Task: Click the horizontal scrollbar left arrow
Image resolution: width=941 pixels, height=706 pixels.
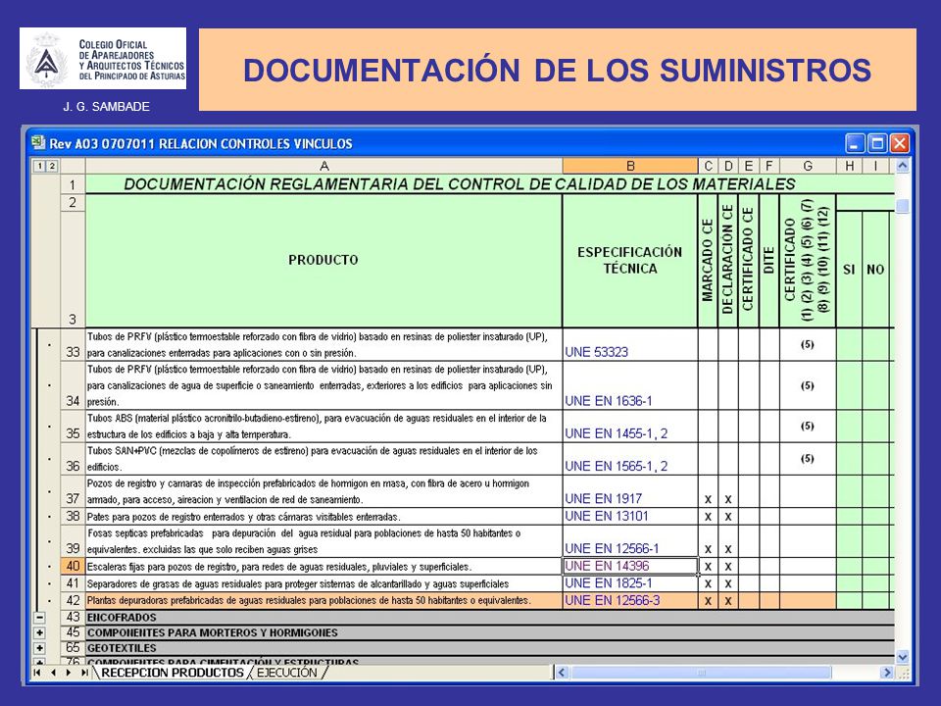Action: pos(562,673)
